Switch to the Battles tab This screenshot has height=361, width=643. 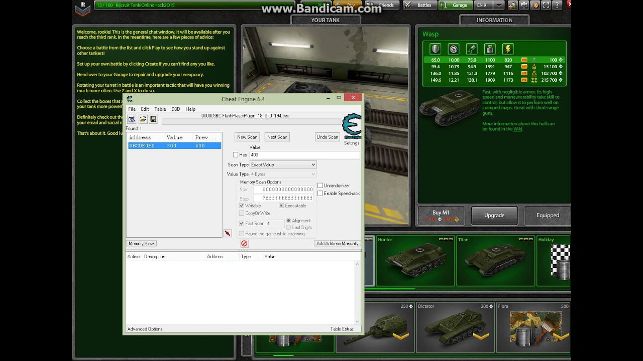coord(419,5)
